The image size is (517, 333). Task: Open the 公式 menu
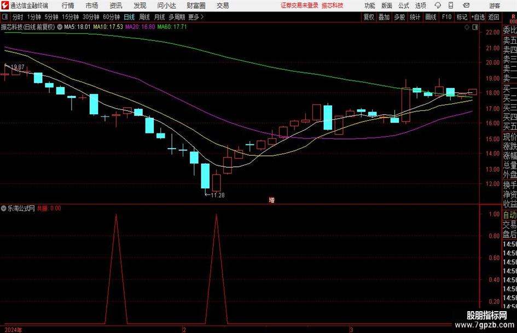[404, 5]
